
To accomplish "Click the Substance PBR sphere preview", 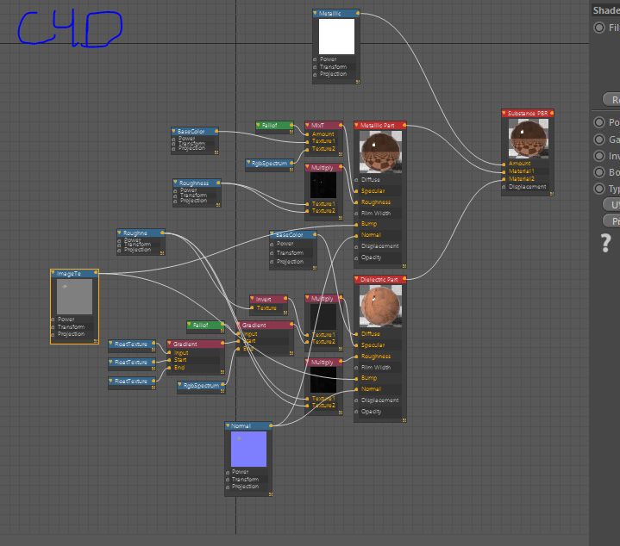I will click(x=529, y=139).
